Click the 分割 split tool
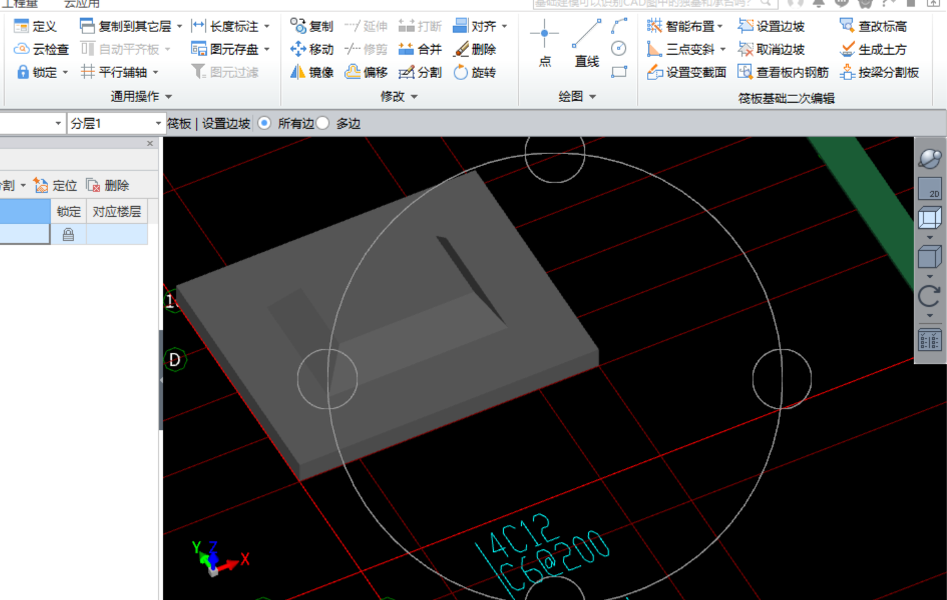The width and height of the screenshot is (947, 600). (420, 71)
